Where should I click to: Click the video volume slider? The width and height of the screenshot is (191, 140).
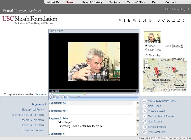pyautogui.click(x=75, y=97)
